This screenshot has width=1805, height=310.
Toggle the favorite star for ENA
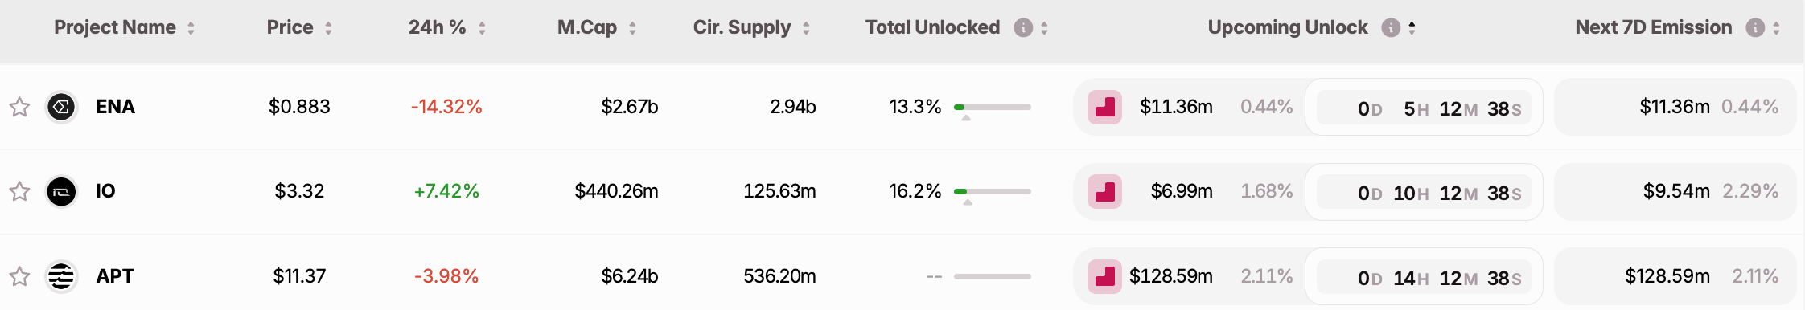(x=20, y=107)
